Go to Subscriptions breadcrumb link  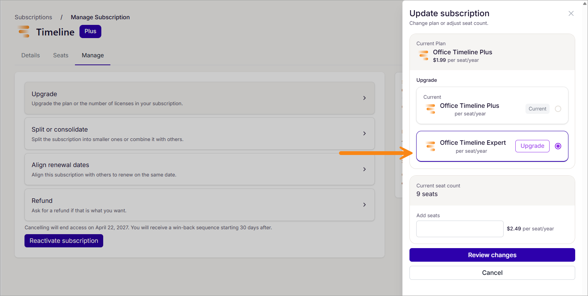34,17
